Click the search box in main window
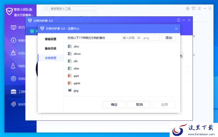This screenshot has height=137, width=218. tap(70, 9)
